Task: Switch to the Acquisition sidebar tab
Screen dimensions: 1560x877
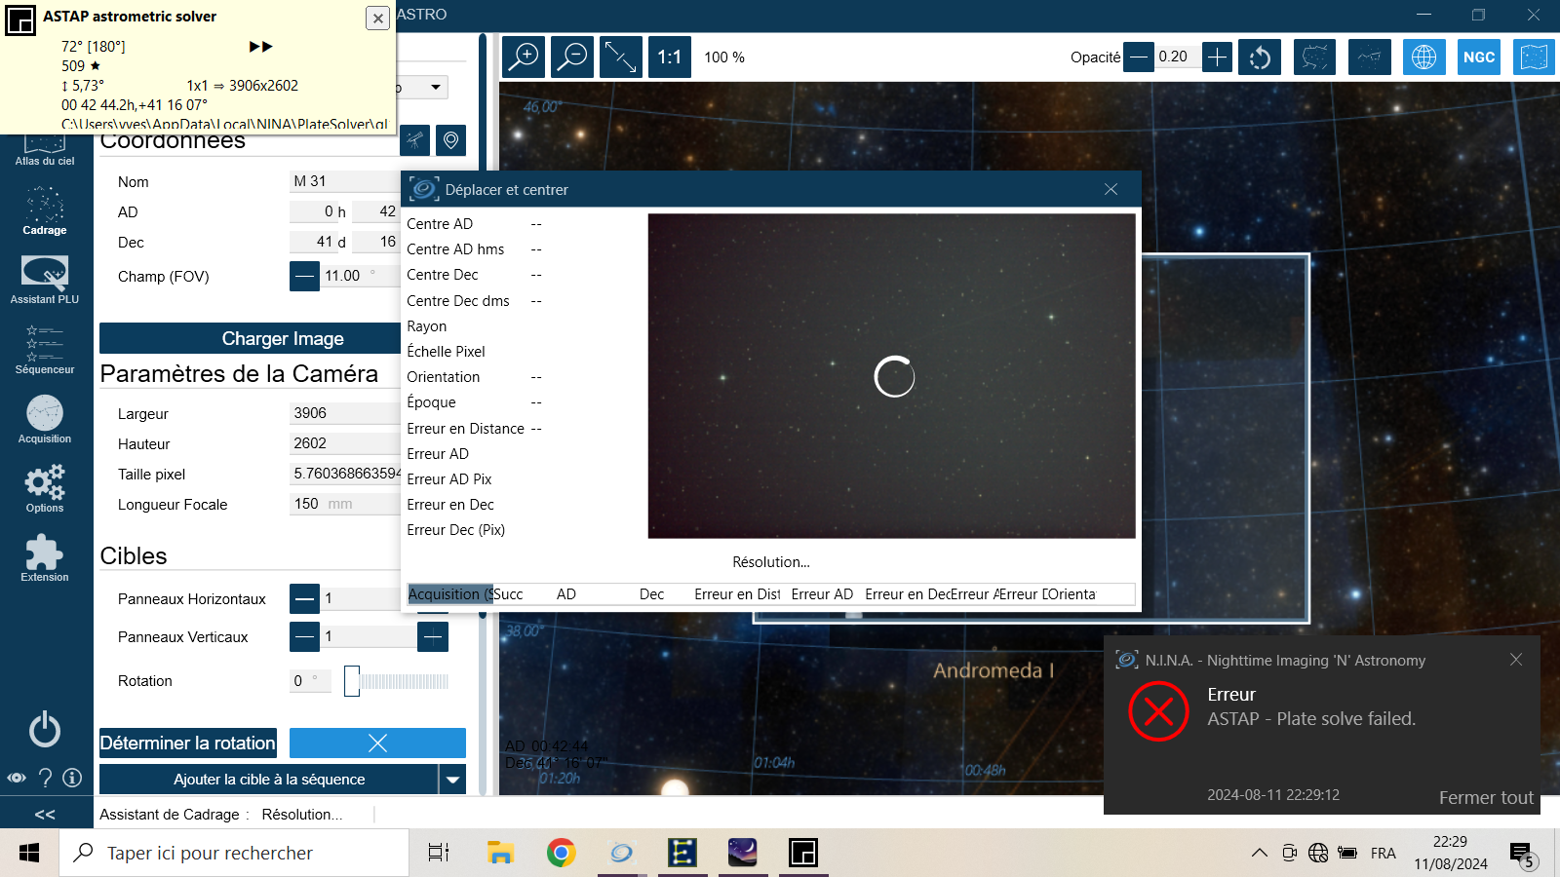Action: 45,419
